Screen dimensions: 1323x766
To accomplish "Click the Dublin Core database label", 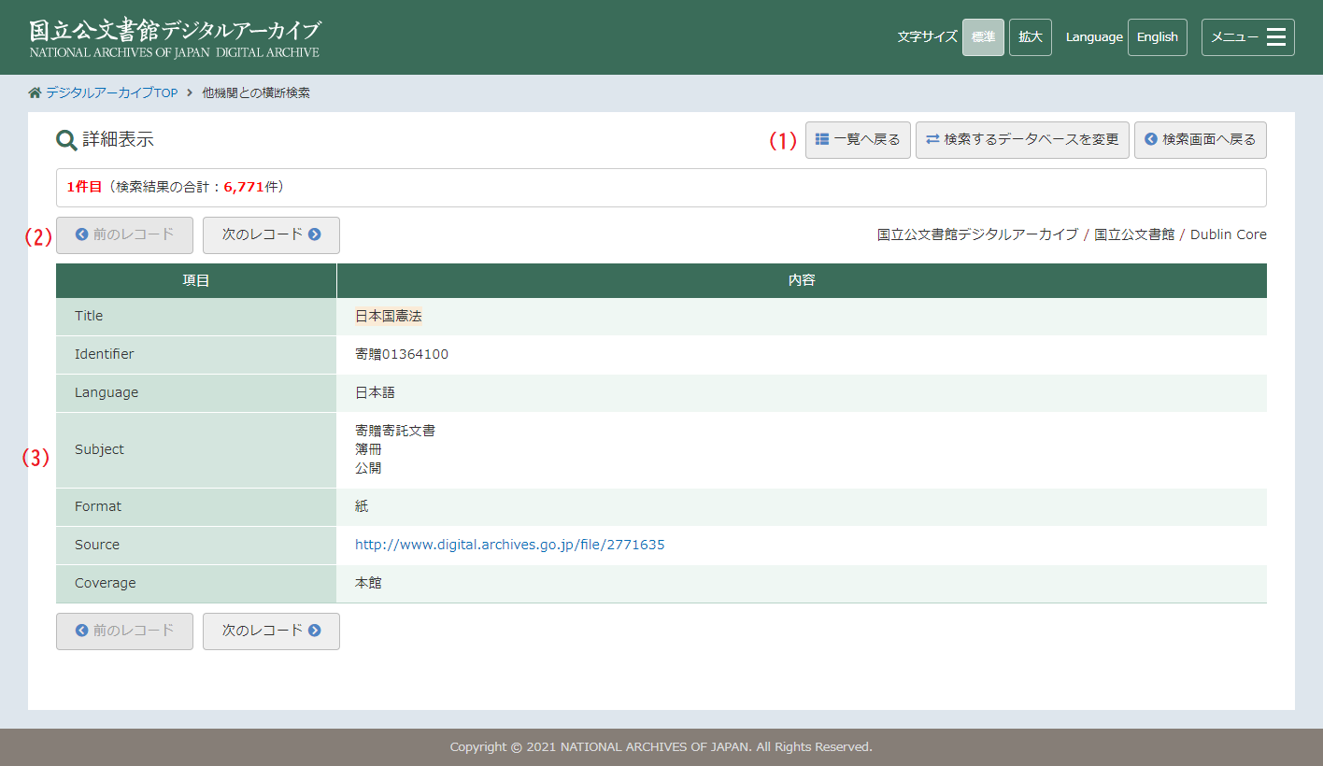I will click(1229, 234).
